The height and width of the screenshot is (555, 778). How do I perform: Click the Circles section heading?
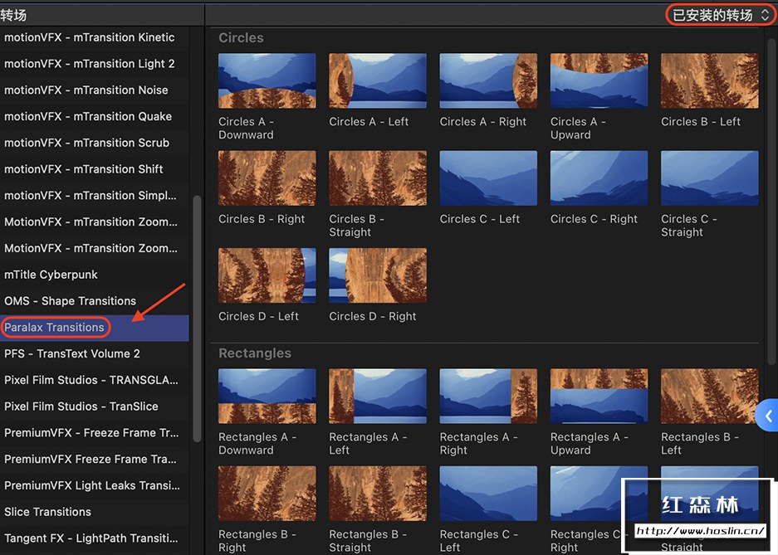[241, 37]
